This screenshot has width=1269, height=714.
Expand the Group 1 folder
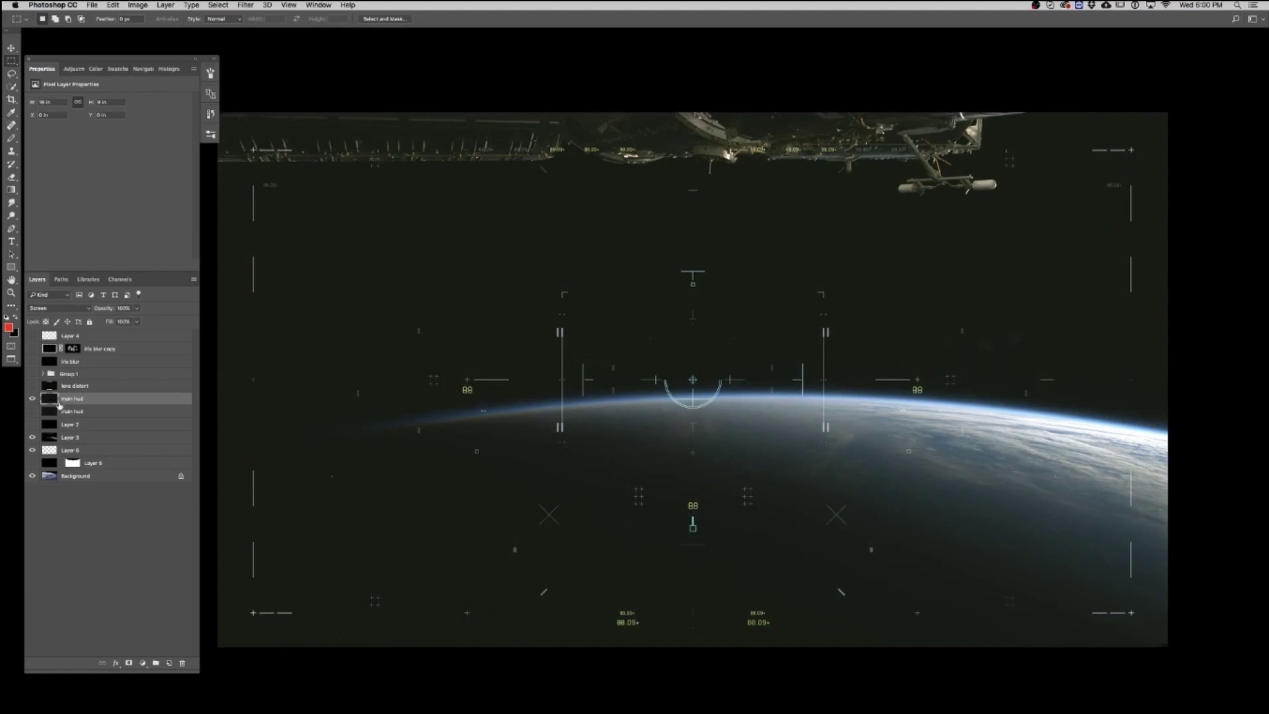pyautogui.click(x=42, y=374)
